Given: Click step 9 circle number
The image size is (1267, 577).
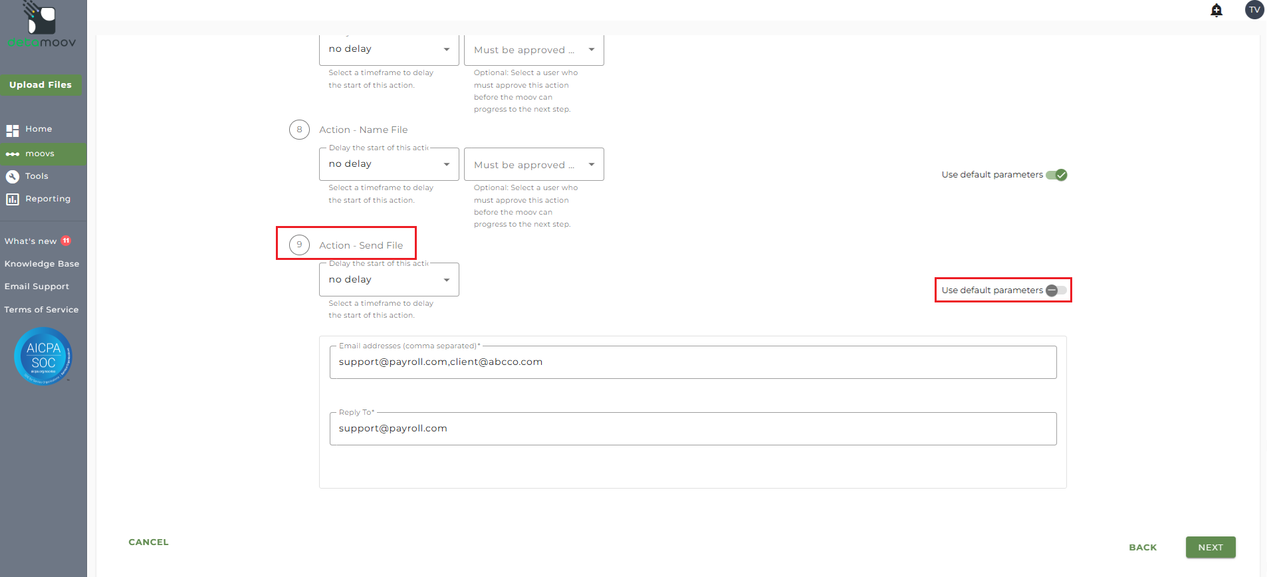Looking at the screenshot, I should coord(299,245).
